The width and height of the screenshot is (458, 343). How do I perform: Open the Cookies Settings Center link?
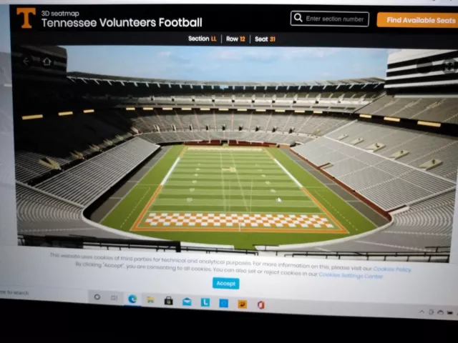(351, 275)
